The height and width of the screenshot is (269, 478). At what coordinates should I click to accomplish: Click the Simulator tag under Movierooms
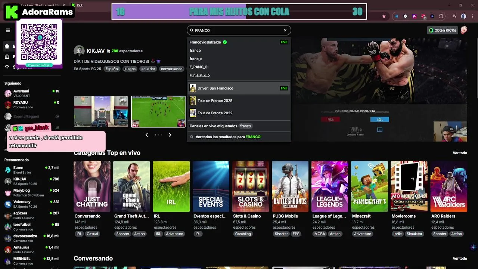tap(415, 234)
